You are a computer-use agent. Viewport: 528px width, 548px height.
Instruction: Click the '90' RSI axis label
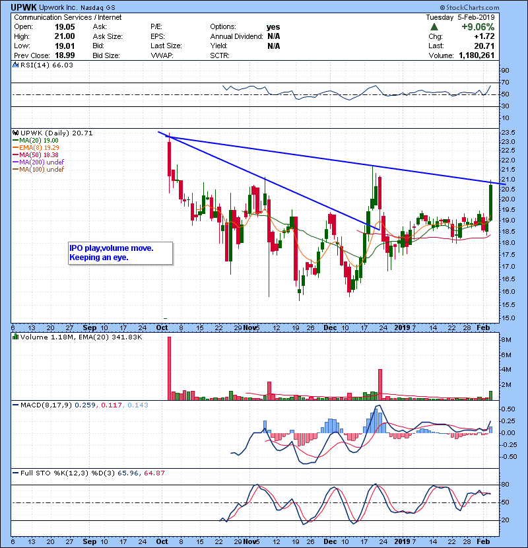506,71
